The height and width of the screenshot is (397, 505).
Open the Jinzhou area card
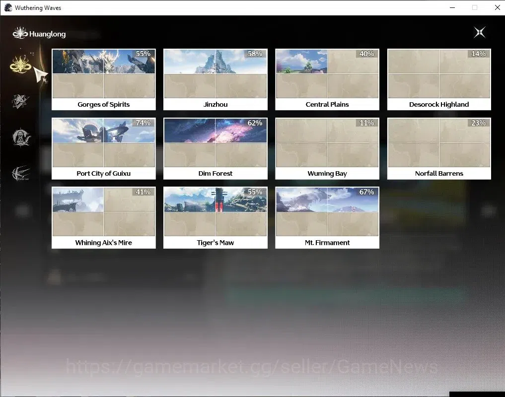[216, 79]
